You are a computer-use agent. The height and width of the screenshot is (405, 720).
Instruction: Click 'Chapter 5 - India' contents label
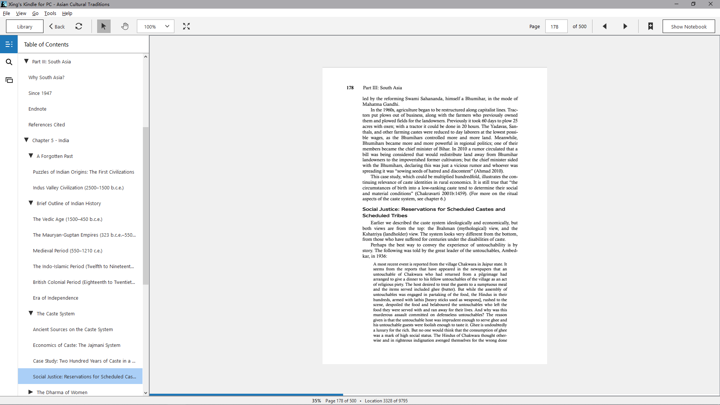tap(51, 140)
